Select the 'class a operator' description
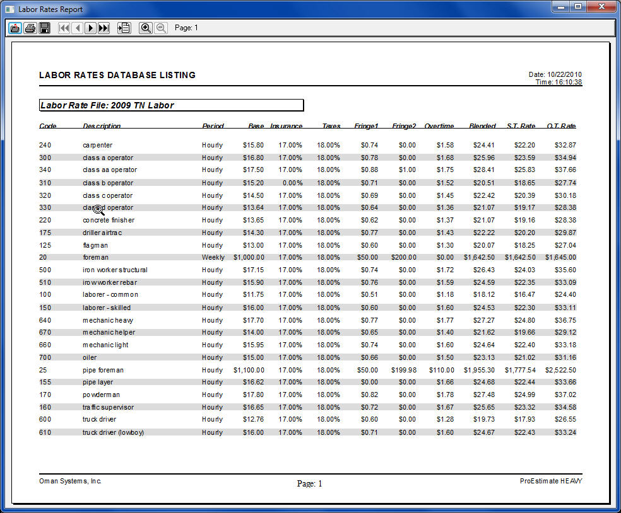621x513 pixels. (108, 158)
